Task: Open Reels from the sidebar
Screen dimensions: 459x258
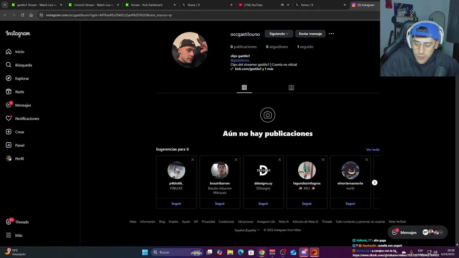Action: [x=15, y=92]
